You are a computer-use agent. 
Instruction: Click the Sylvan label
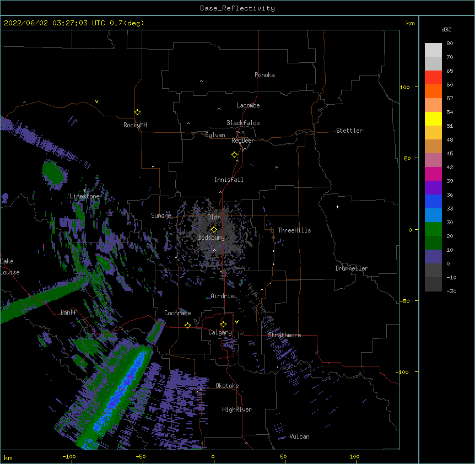pyautogui.click(x=215, y=135)
